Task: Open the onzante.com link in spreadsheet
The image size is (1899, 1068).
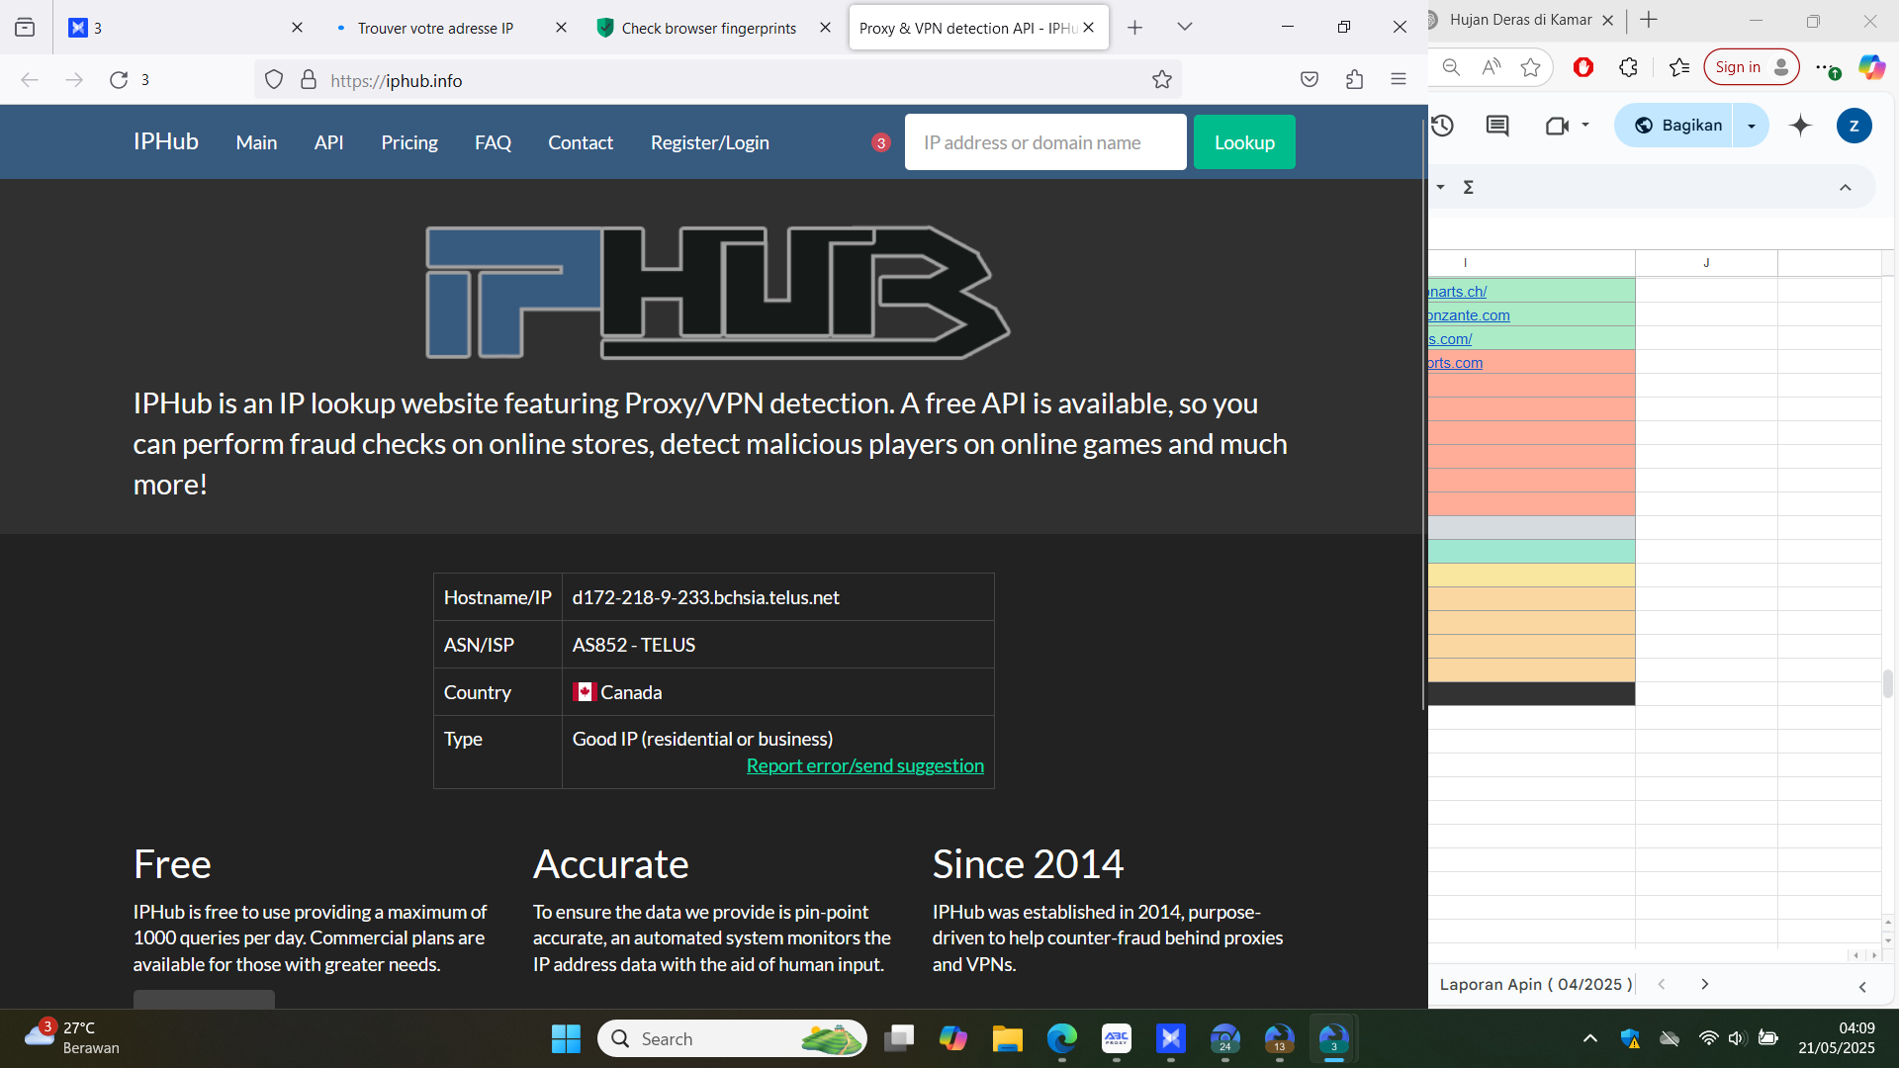Action: [x=1469, y=315]
